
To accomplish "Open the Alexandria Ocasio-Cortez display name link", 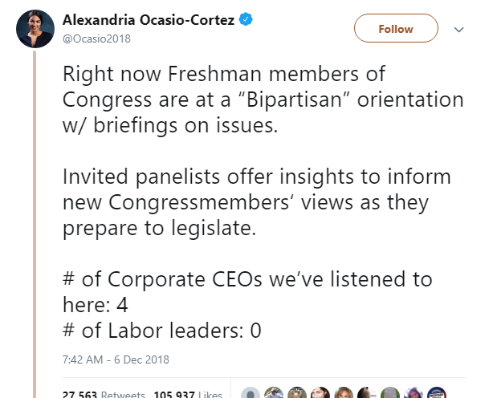I will [149, 21].
